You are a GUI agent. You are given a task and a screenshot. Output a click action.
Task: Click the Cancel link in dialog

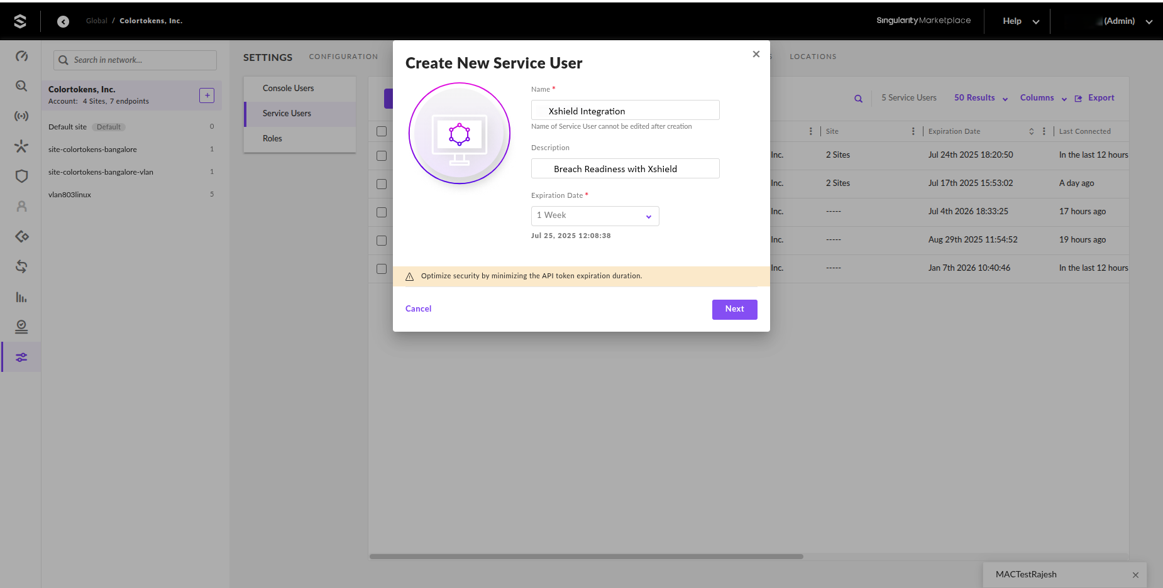[418, 309]
